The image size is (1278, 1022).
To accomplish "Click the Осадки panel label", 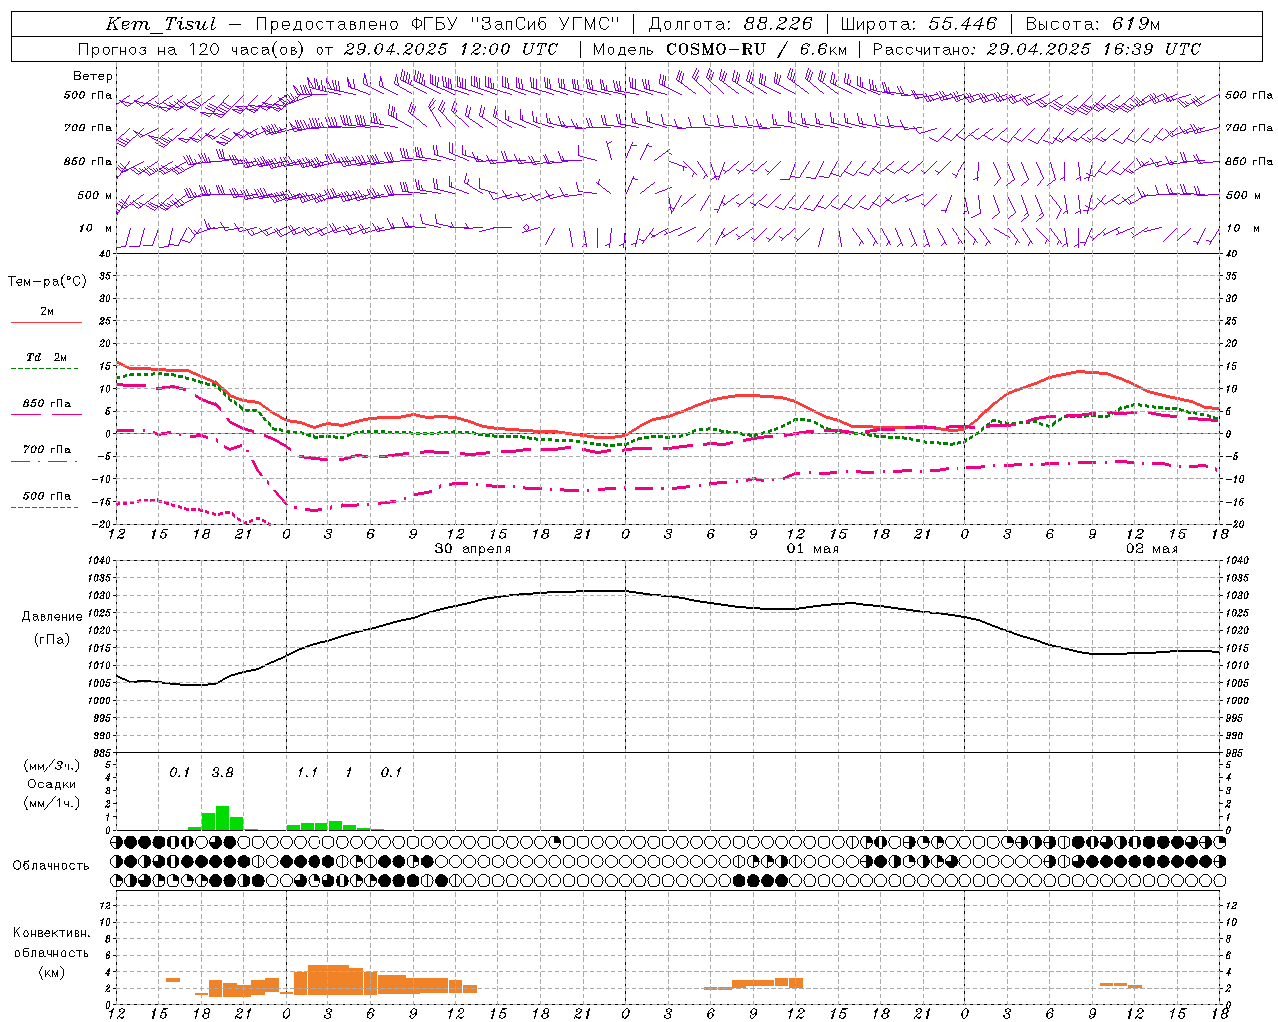I will click(x=52, y=784).
